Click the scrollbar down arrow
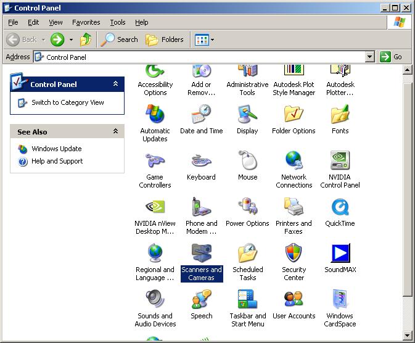The height and width of the screenshot is (343, 415). (x=407, y=336)
